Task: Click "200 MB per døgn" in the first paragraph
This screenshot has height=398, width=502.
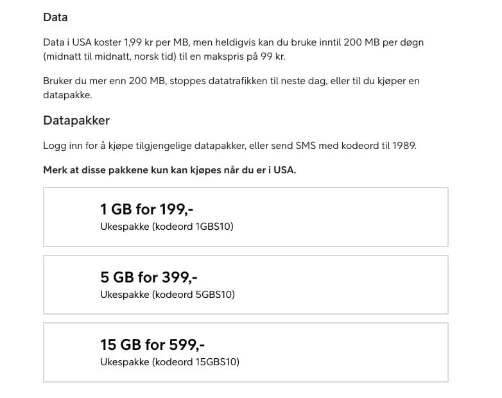Action: pyautogui.click(x=383, y=42)
